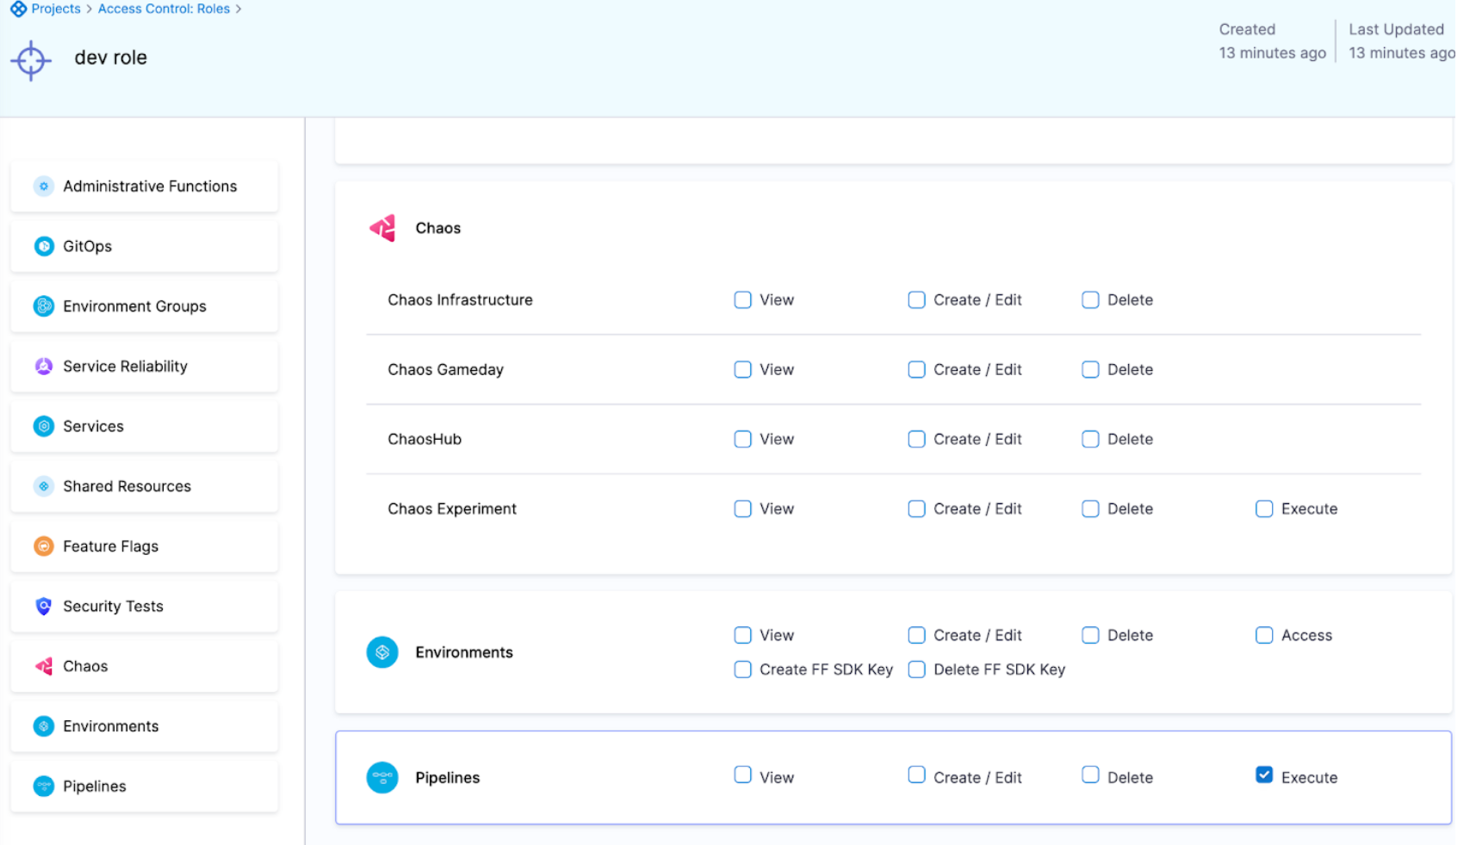Click the Service Reliability sidebar icon

point(44,367)
